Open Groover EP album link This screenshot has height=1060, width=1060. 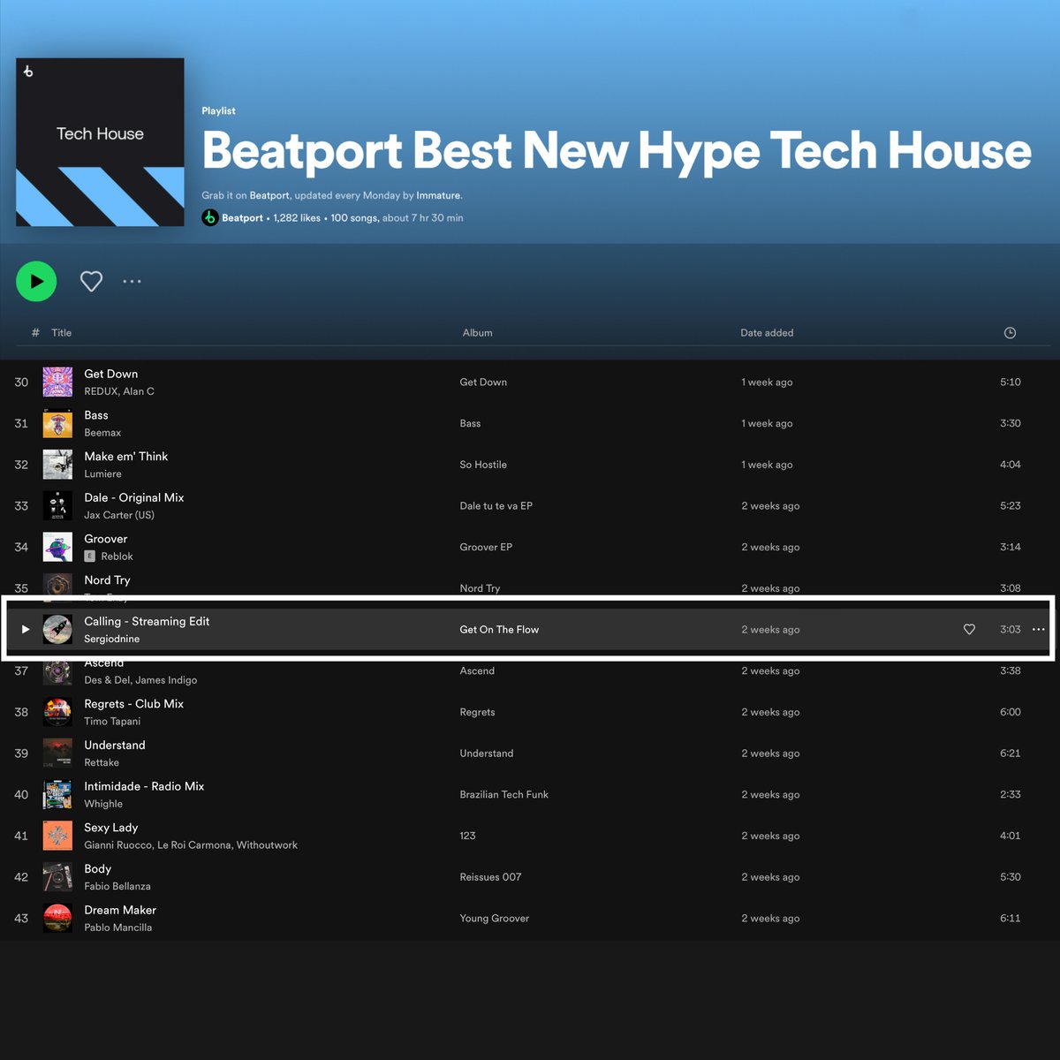point(486,547)
